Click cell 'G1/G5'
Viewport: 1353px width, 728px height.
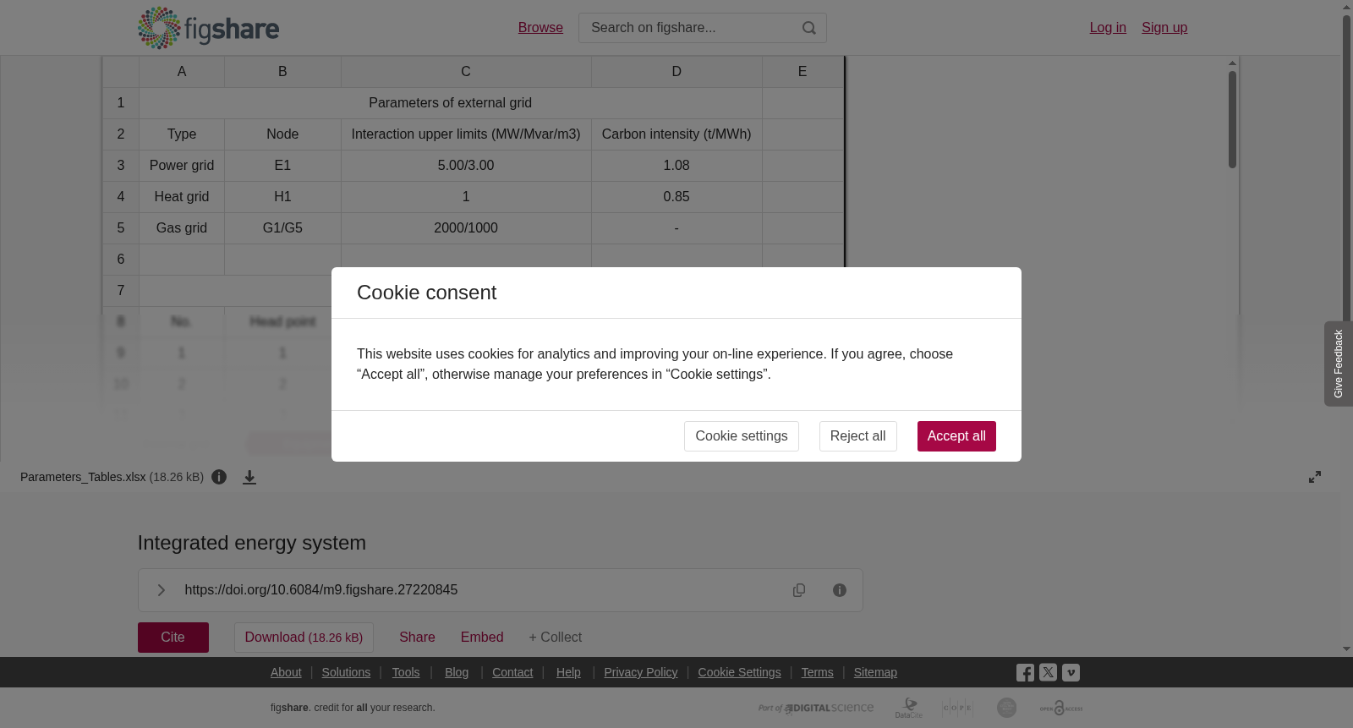(282, 228)
